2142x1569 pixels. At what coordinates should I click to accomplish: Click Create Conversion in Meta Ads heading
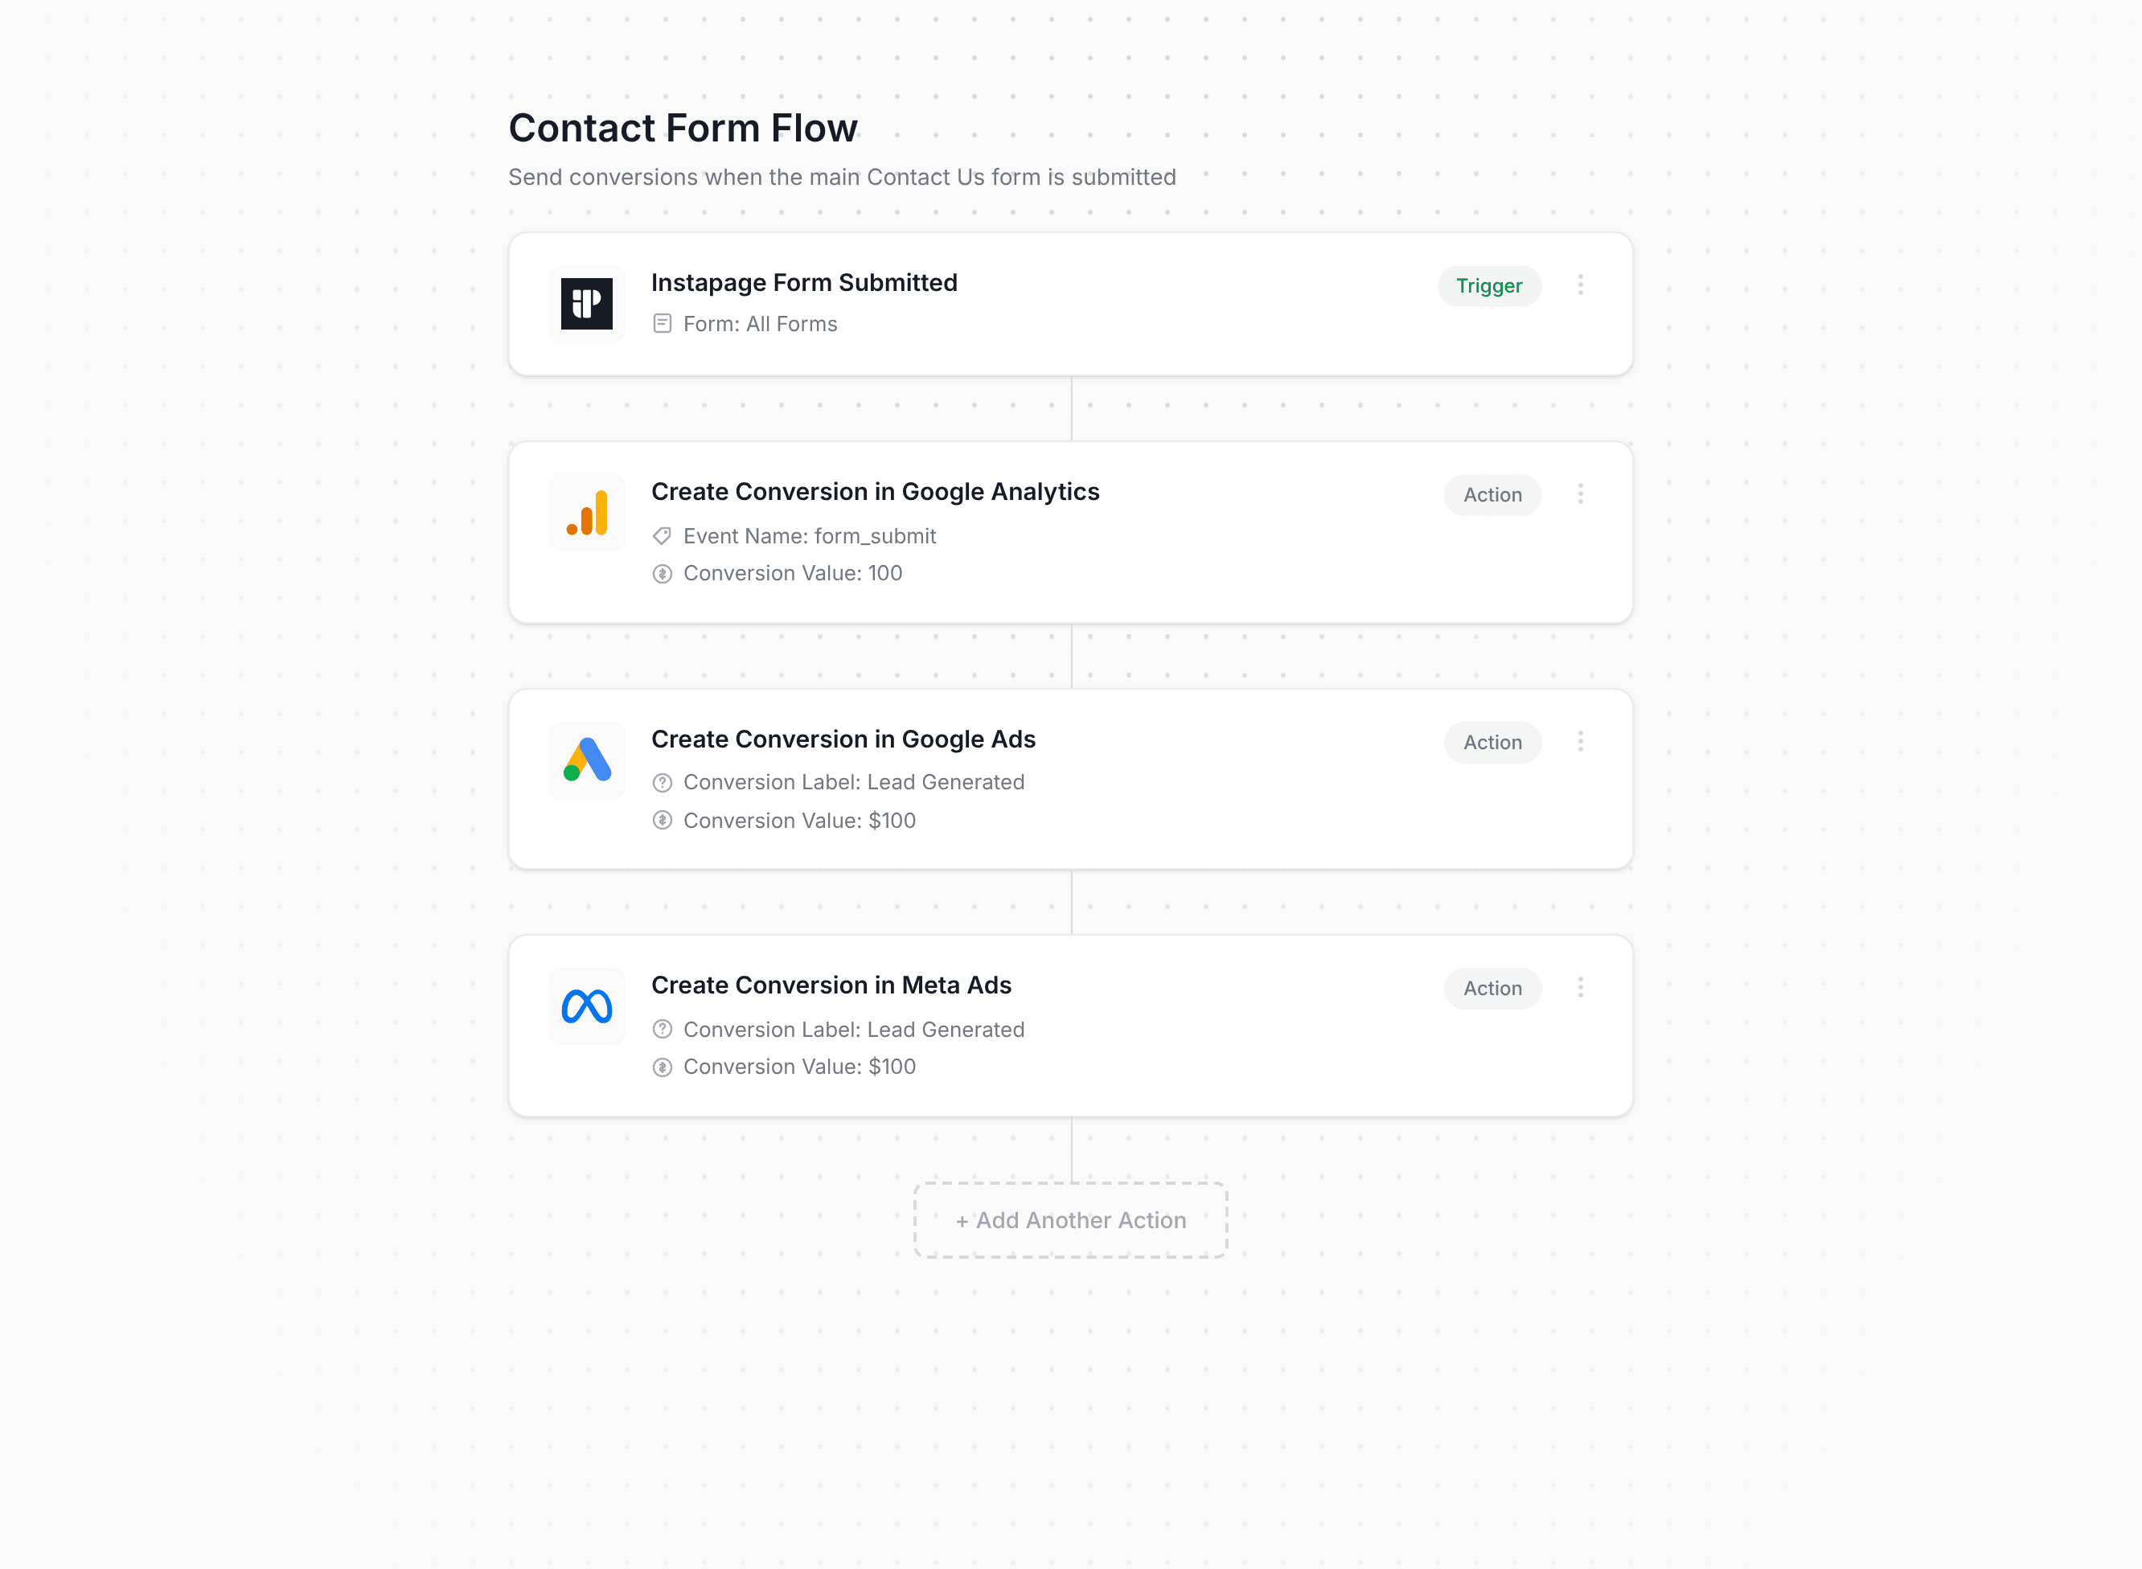coord(831,985)
